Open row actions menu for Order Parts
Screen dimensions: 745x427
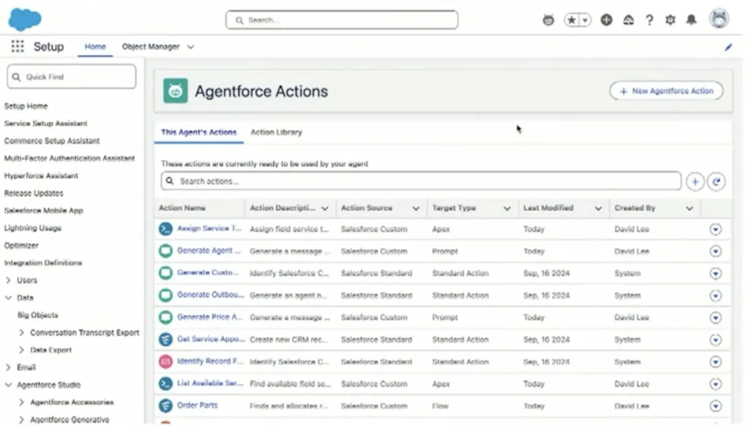[715, 406]
